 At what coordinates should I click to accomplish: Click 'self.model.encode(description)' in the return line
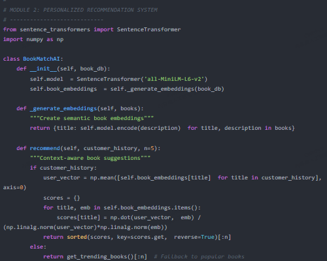(x=130, y=128)
